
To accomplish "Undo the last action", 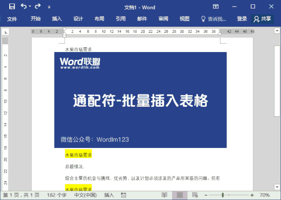I will click(23, 7).
